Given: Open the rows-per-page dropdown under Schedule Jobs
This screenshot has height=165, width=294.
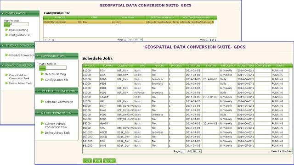Looking at the screenshot, I should 197,151.
